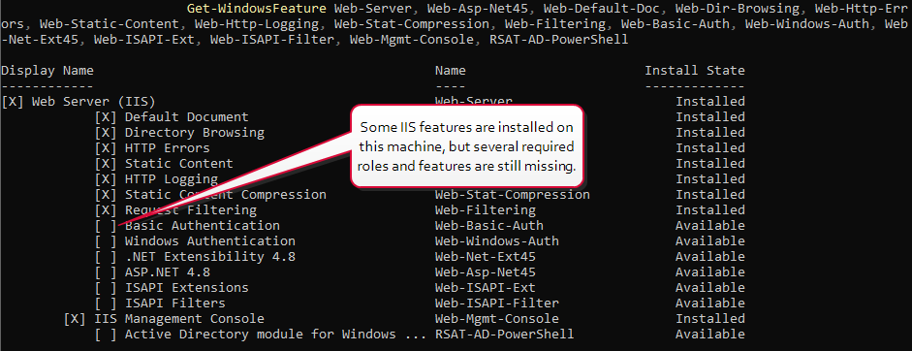This screenshot has width=912, height=351.
Task: Click the Directory Browsing [X] marker
Action: pos(106,133)
